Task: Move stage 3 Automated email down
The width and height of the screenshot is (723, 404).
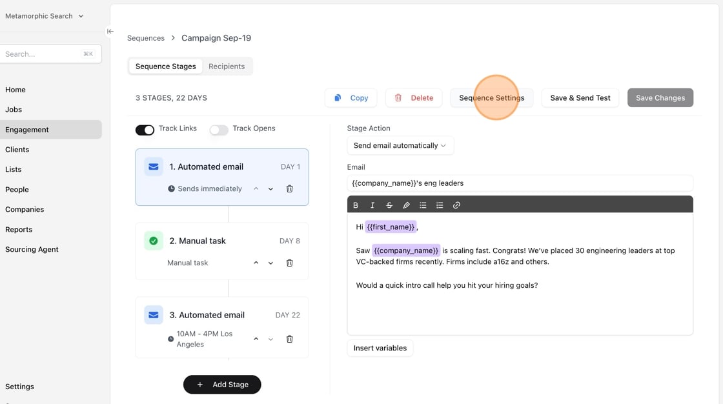Action: click(270, 339)
